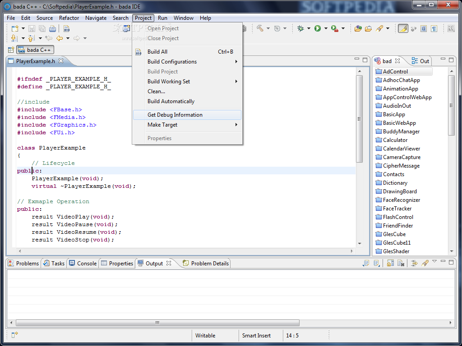462x346 pixels.
Task: Choose Clean... from Project menu
Action: pos(187,91)
